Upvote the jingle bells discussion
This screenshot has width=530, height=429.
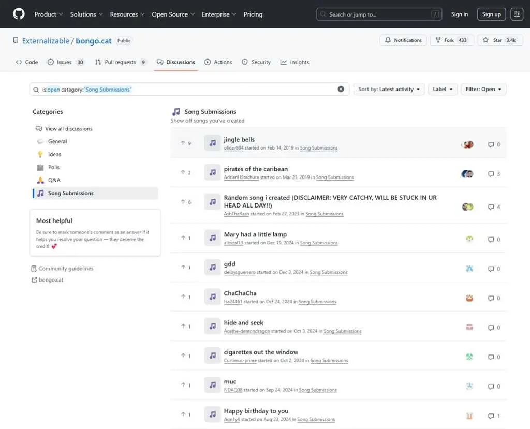pyautogui.click(x=186, y=143)
